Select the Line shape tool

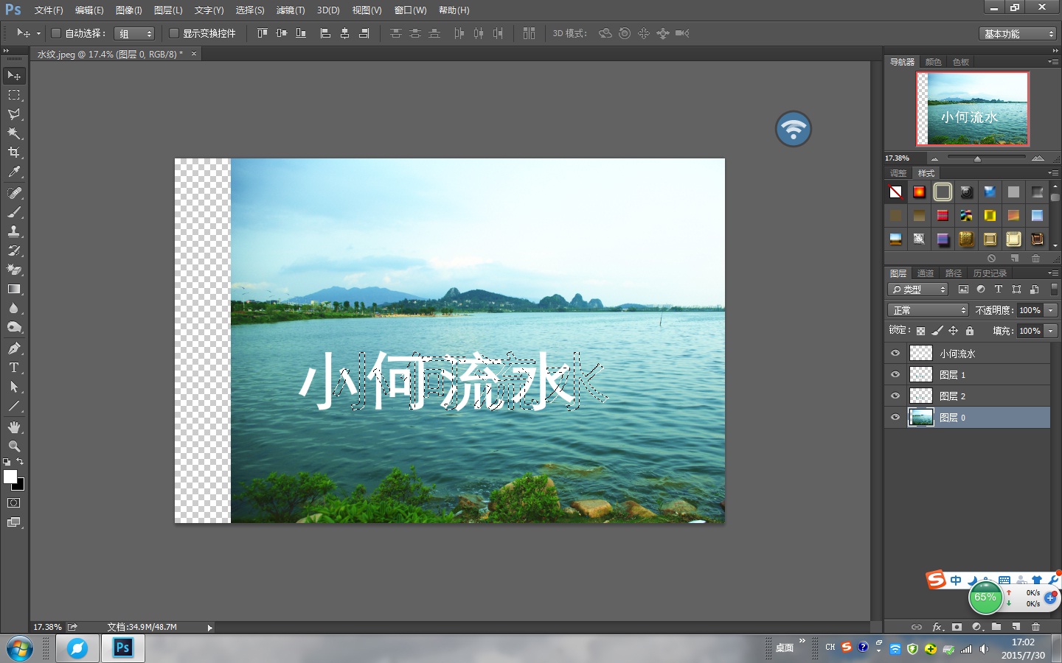point(14,406)
